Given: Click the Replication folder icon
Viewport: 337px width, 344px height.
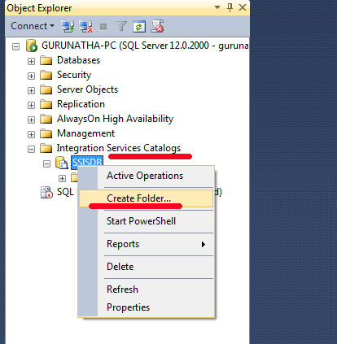Looking at the screenshot, I should pos(46,104).
